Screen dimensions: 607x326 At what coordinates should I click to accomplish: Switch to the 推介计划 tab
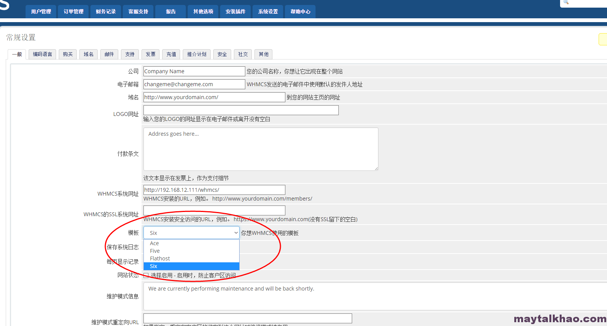click(x=196, y=54)
